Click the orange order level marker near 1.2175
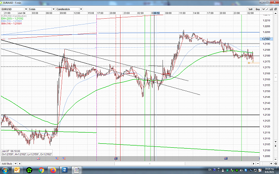Image resolution: width=279 pixels, height=174 pixels. pos(249,63)
